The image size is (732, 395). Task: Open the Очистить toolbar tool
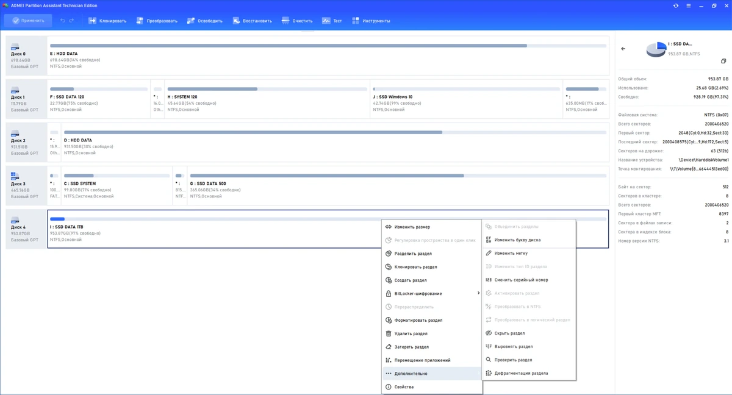pos(297,21)
